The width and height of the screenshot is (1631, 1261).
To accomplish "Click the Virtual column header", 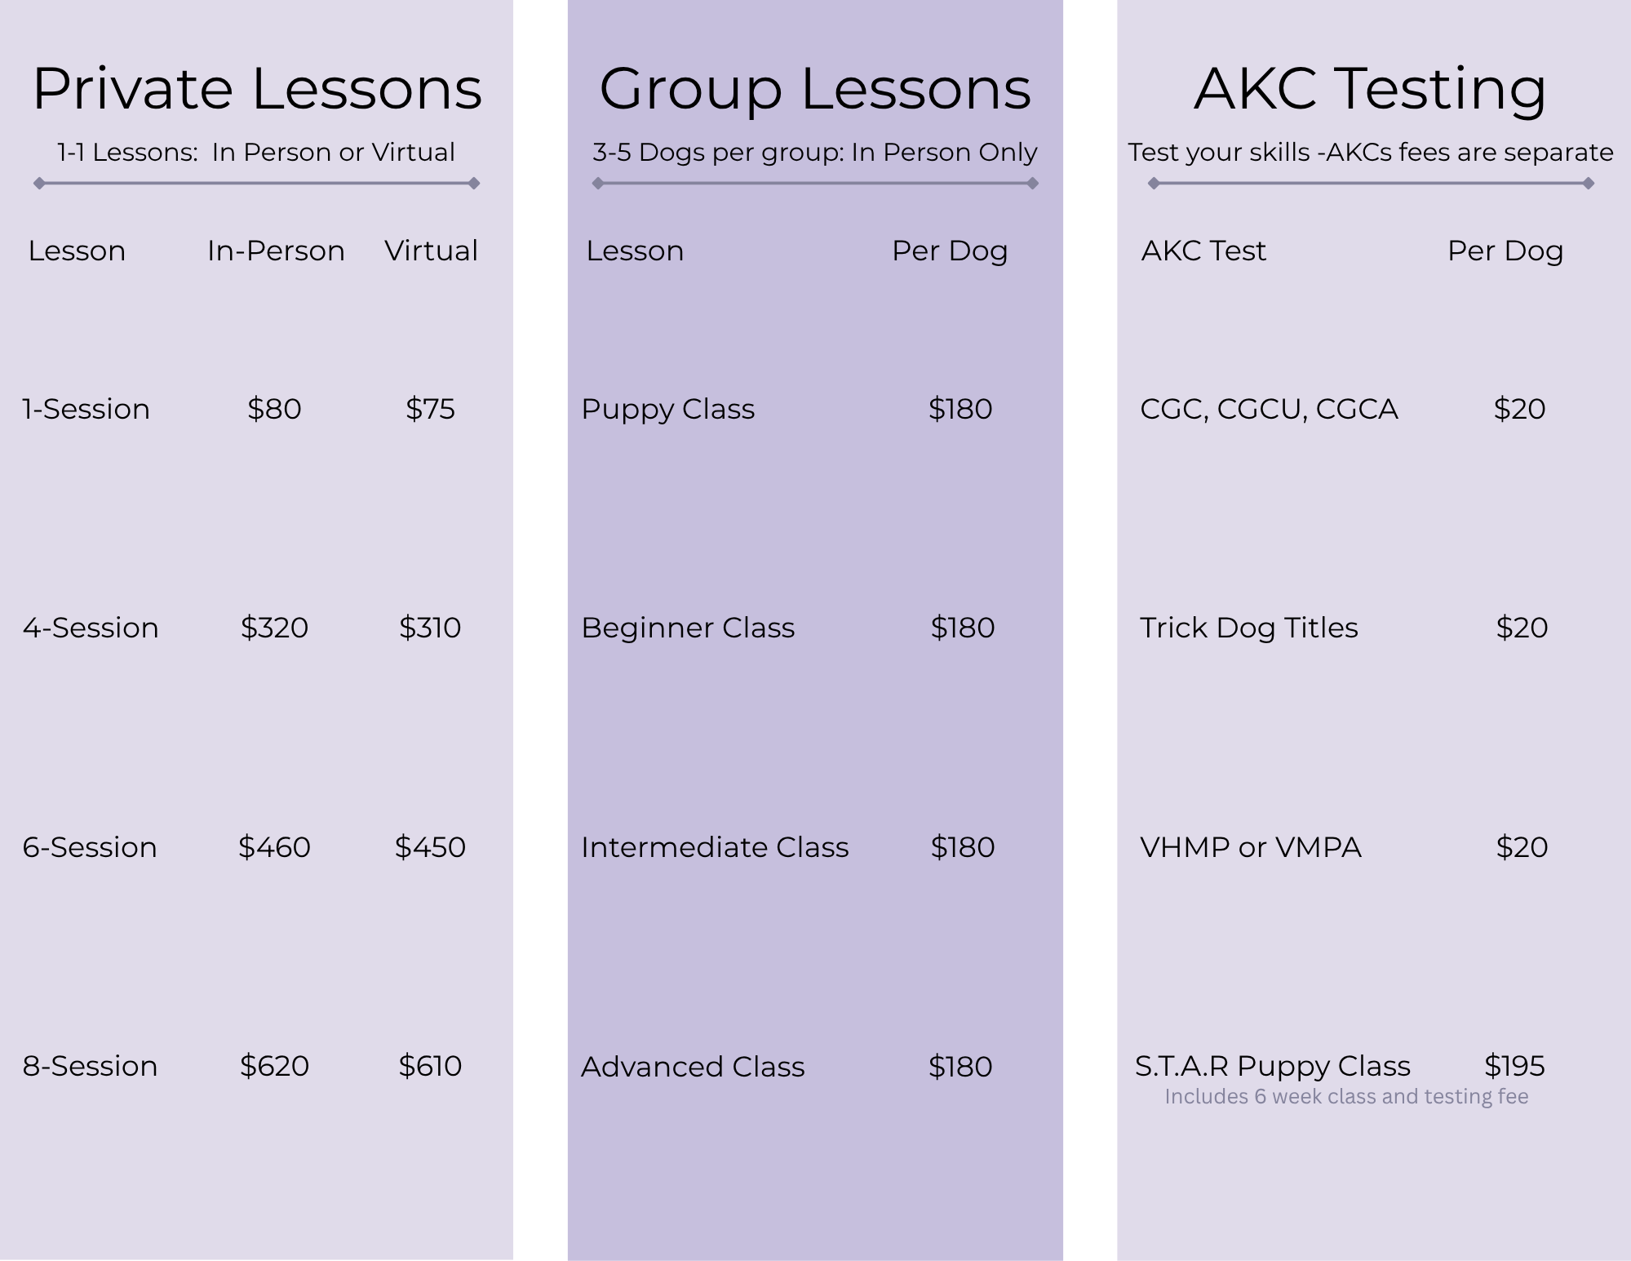I will (x=431, y=251).
